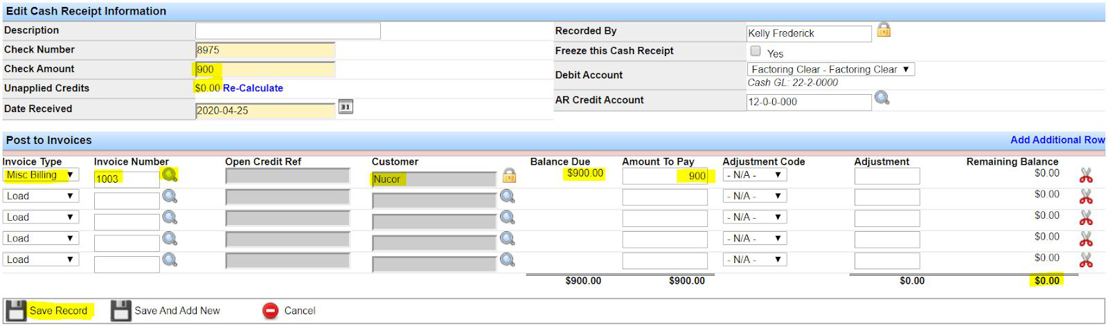Open customer search on fifth row
The height and width of the screenshot is (326, 1108).
[508, 260]
